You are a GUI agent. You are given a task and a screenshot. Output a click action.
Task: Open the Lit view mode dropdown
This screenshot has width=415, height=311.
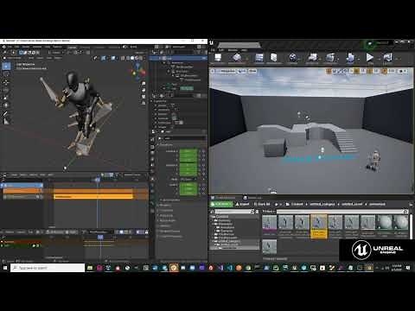click(242, 71)
